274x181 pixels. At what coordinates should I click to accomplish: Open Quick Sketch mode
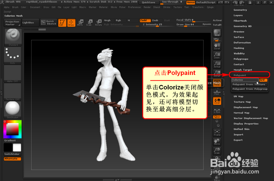click(48, 23)
